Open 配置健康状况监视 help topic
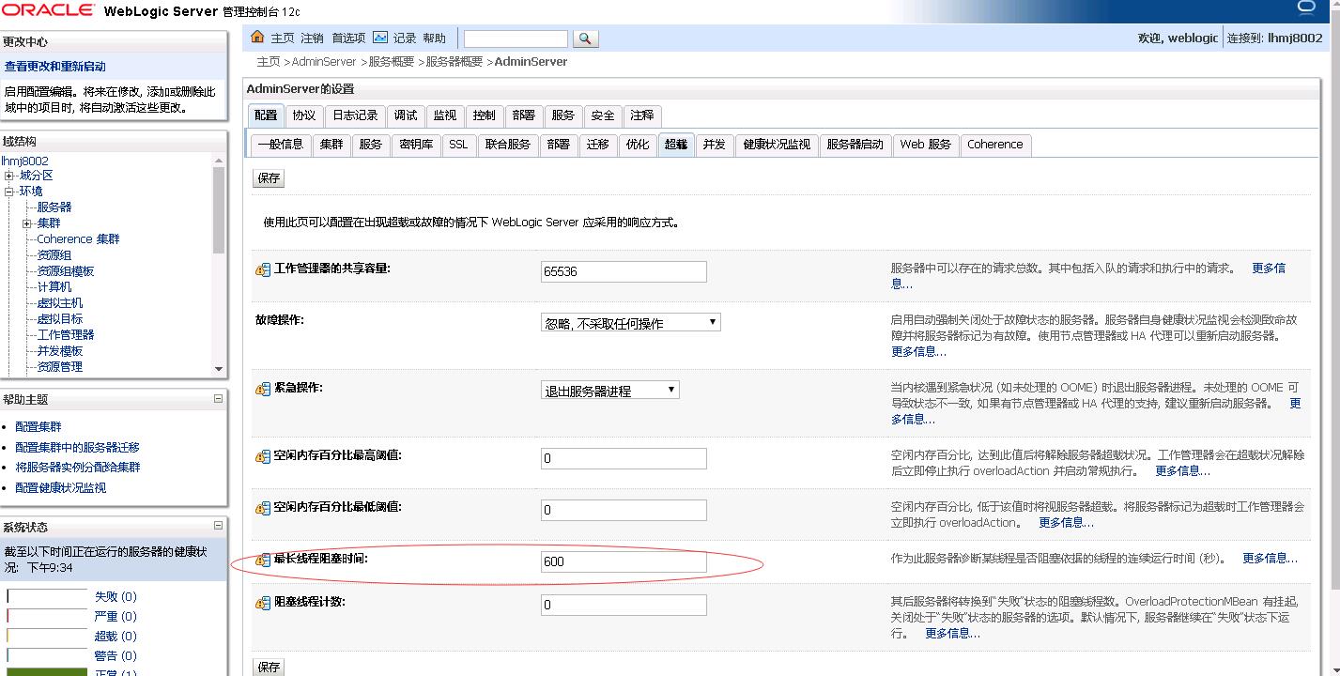This screenshot has width=1340, height=676. 61,488
